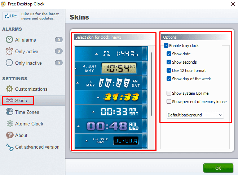Viewport: 238px width, 175px height.
Task: Open Get advanced version link
Action: tap(37, 147)
